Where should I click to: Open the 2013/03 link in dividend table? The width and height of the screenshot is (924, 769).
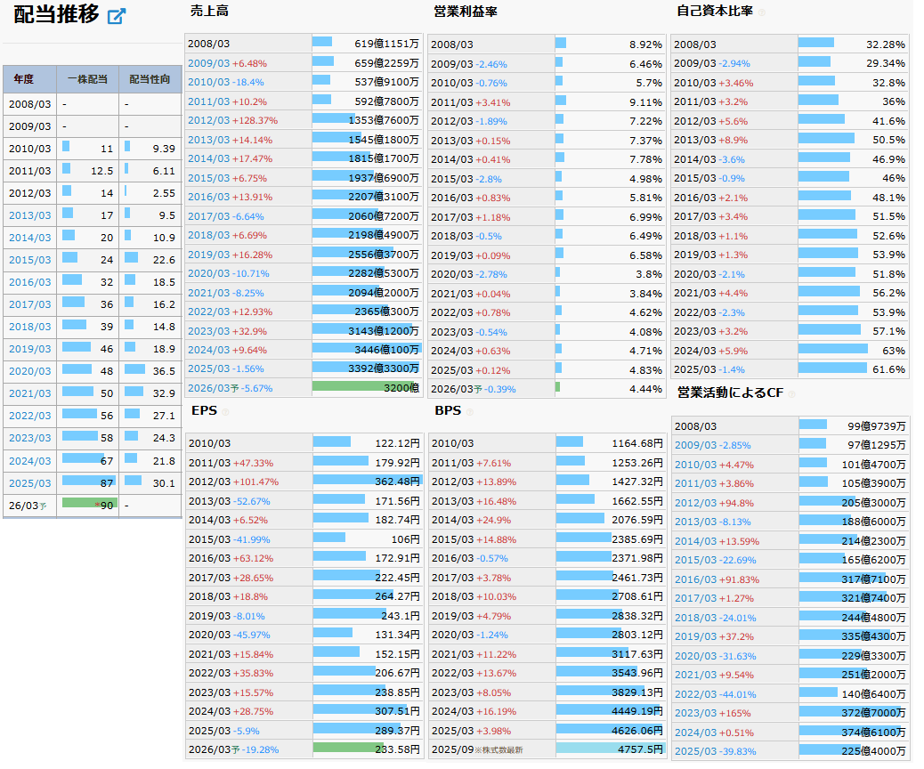(30, 215)
